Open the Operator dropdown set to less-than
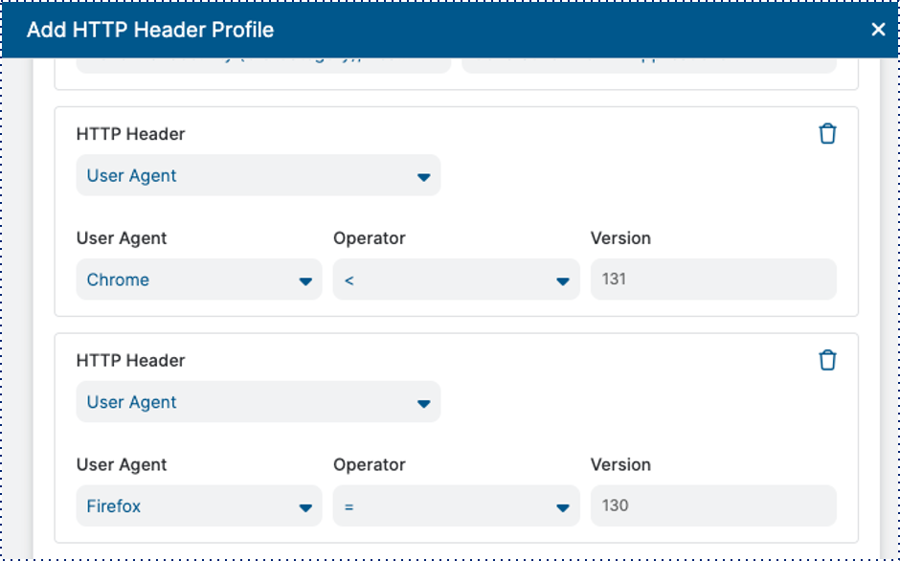900x561 pixels. [456, 280]
